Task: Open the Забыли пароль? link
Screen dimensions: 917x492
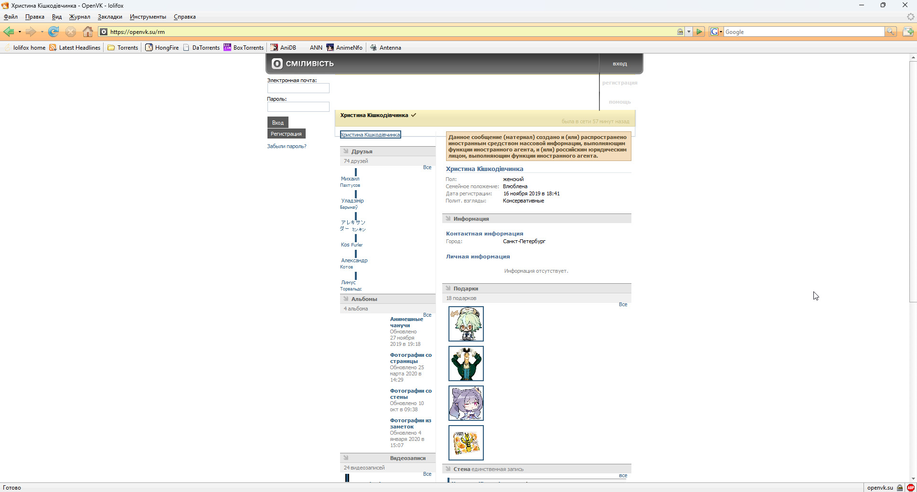Action: [287, 146]
